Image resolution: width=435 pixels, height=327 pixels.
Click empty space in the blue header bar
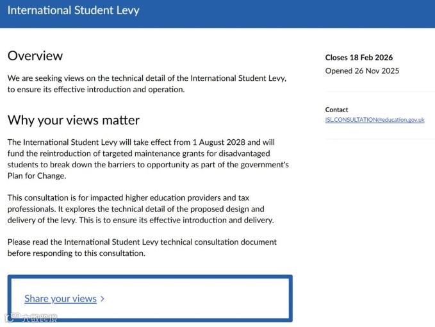(x=288, y=13)
